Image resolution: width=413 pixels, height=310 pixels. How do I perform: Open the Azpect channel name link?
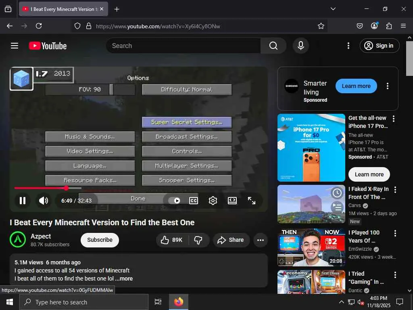(x=41, y=236)
